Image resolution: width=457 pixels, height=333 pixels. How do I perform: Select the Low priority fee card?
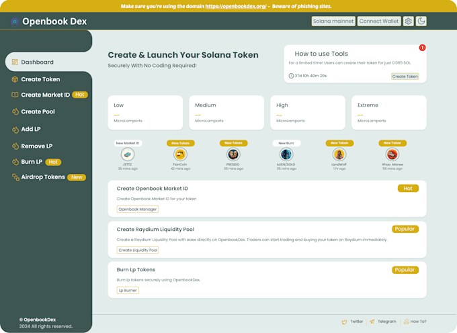[x=145, y=113]
